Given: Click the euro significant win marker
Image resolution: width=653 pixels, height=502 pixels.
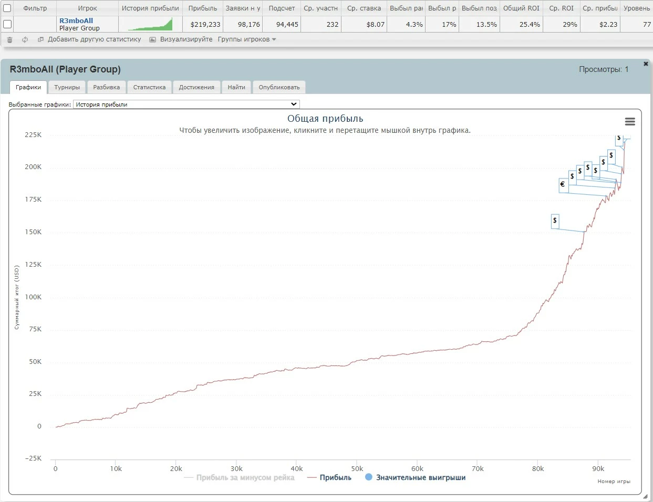Looking at the screenshot, I should (563, 184).
